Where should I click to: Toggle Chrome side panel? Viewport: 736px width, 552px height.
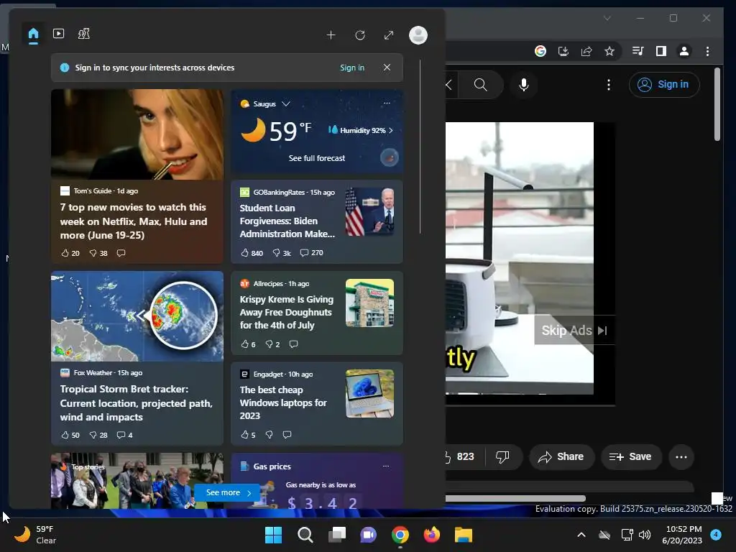pyautogui.click(x=661, y=51)
